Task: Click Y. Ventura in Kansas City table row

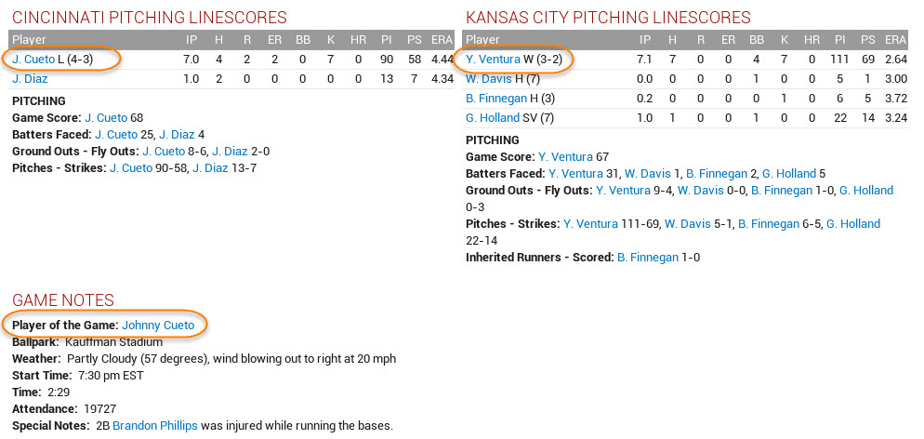Action: click(x=493, y=60)
